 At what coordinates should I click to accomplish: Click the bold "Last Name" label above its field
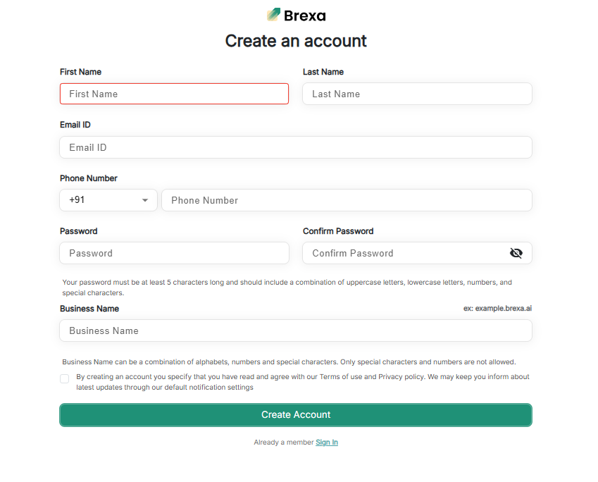(323, 72)
